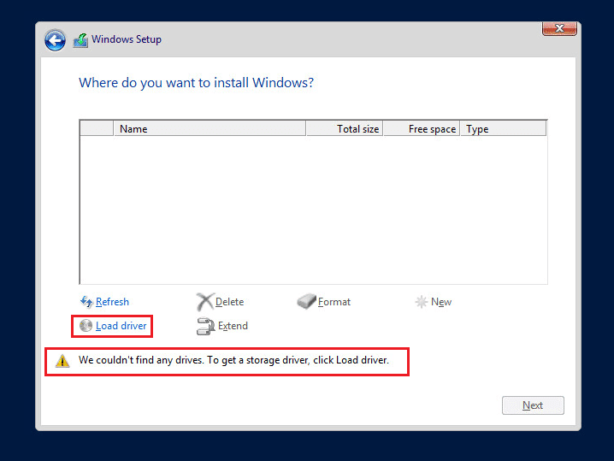The image size is (614, 461).
Task: Click the Format drive icon
Action: tap(306, 301)
